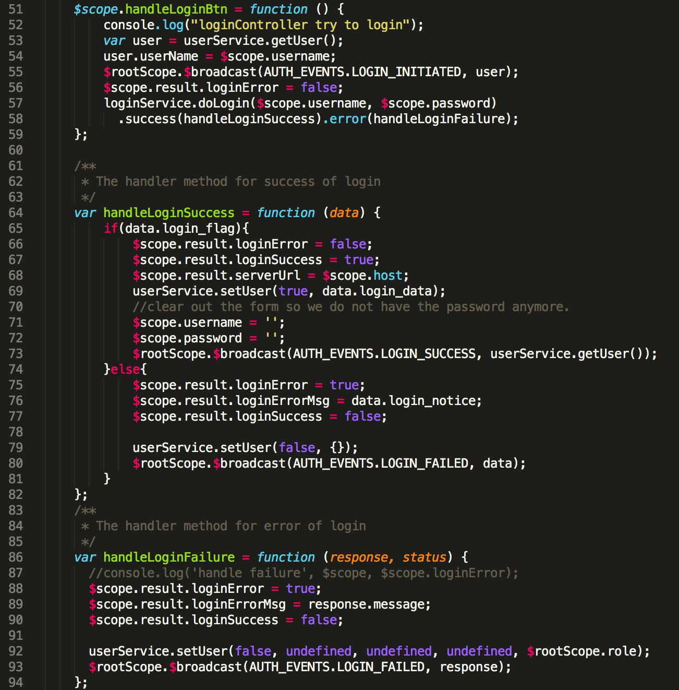This screenshot has height=690, width=679.
Task: Select line number 86 in the gutter
Action: coord(16,557)
